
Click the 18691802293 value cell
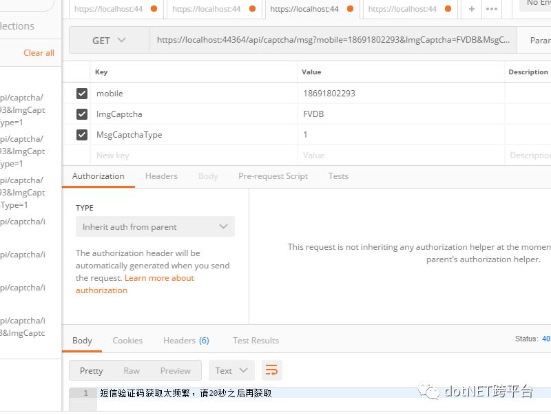[401, 94]
